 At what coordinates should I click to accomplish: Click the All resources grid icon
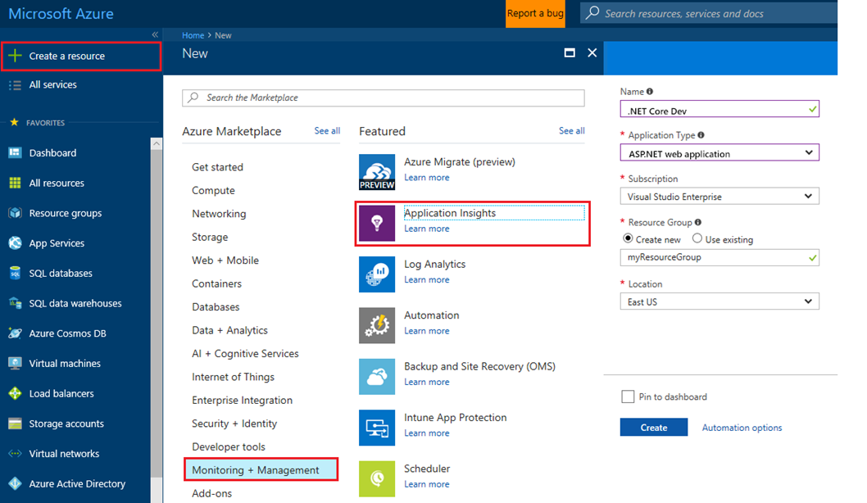coord(15,183)
